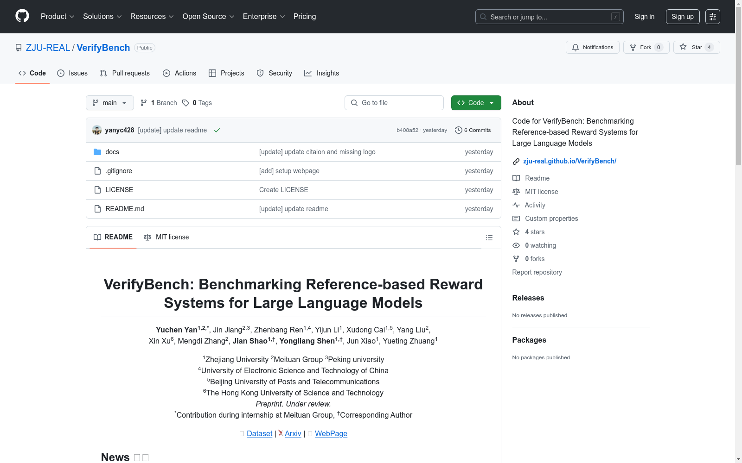Open the command palette icon button
Screen dimensions: 742x463
pos(712,17)
